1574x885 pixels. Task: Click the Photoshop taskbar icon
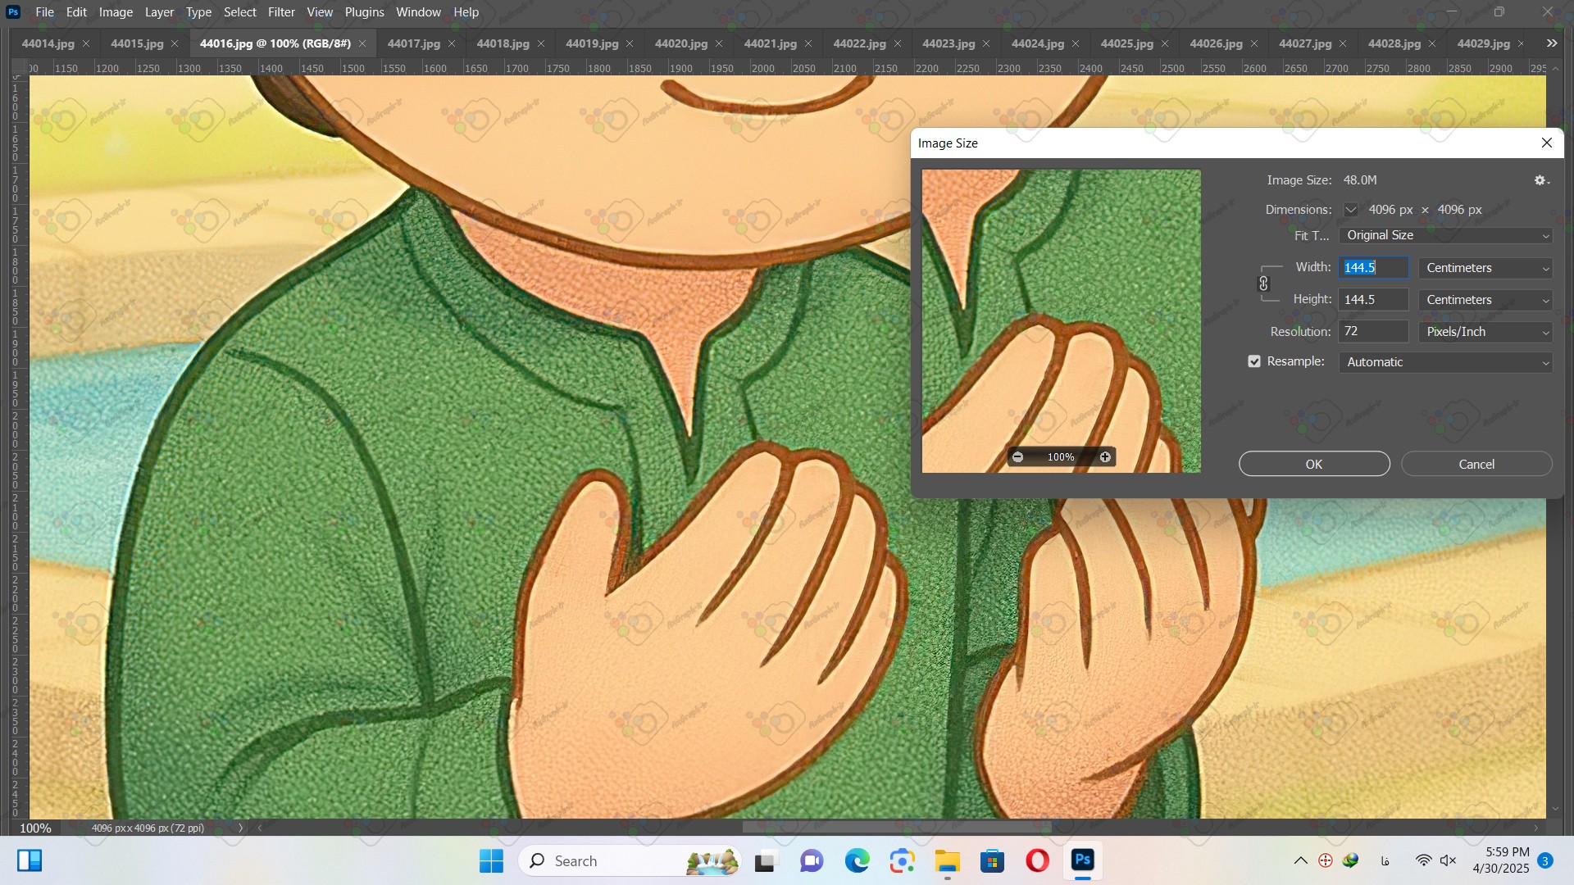click(1083, 860)
